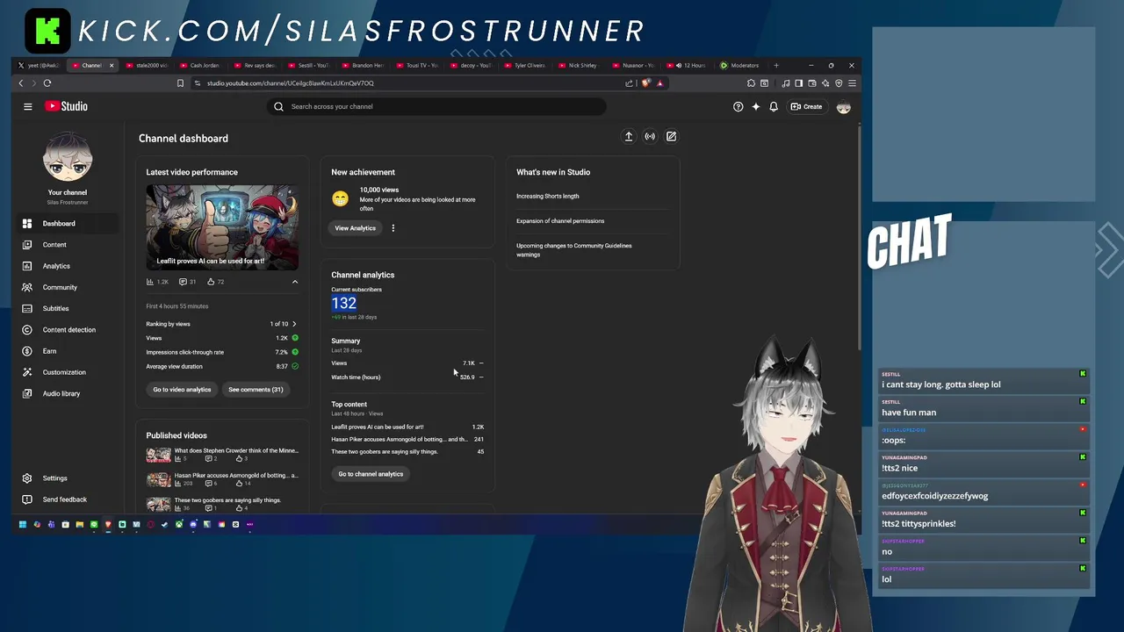
Task: Open the YouTube Studio hamburger menu
Action: click(28, 106)
